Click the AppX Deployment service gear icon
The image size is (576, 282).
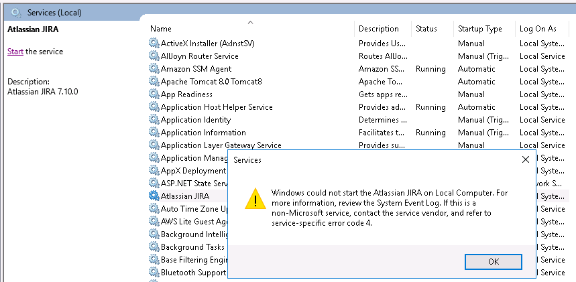pyautogui.click(x=154, y=170)
